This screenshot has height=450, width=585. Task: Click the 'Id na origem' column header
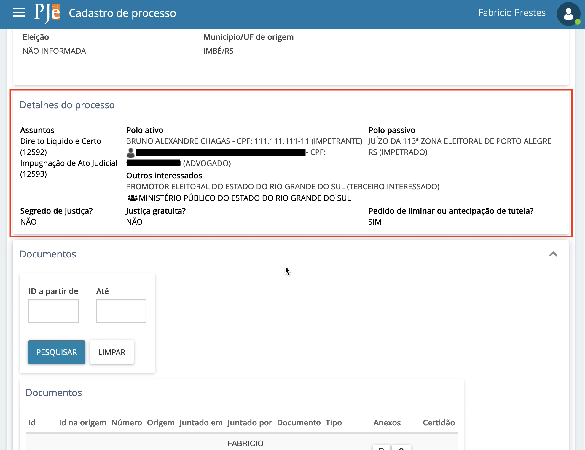click(83, 422)
